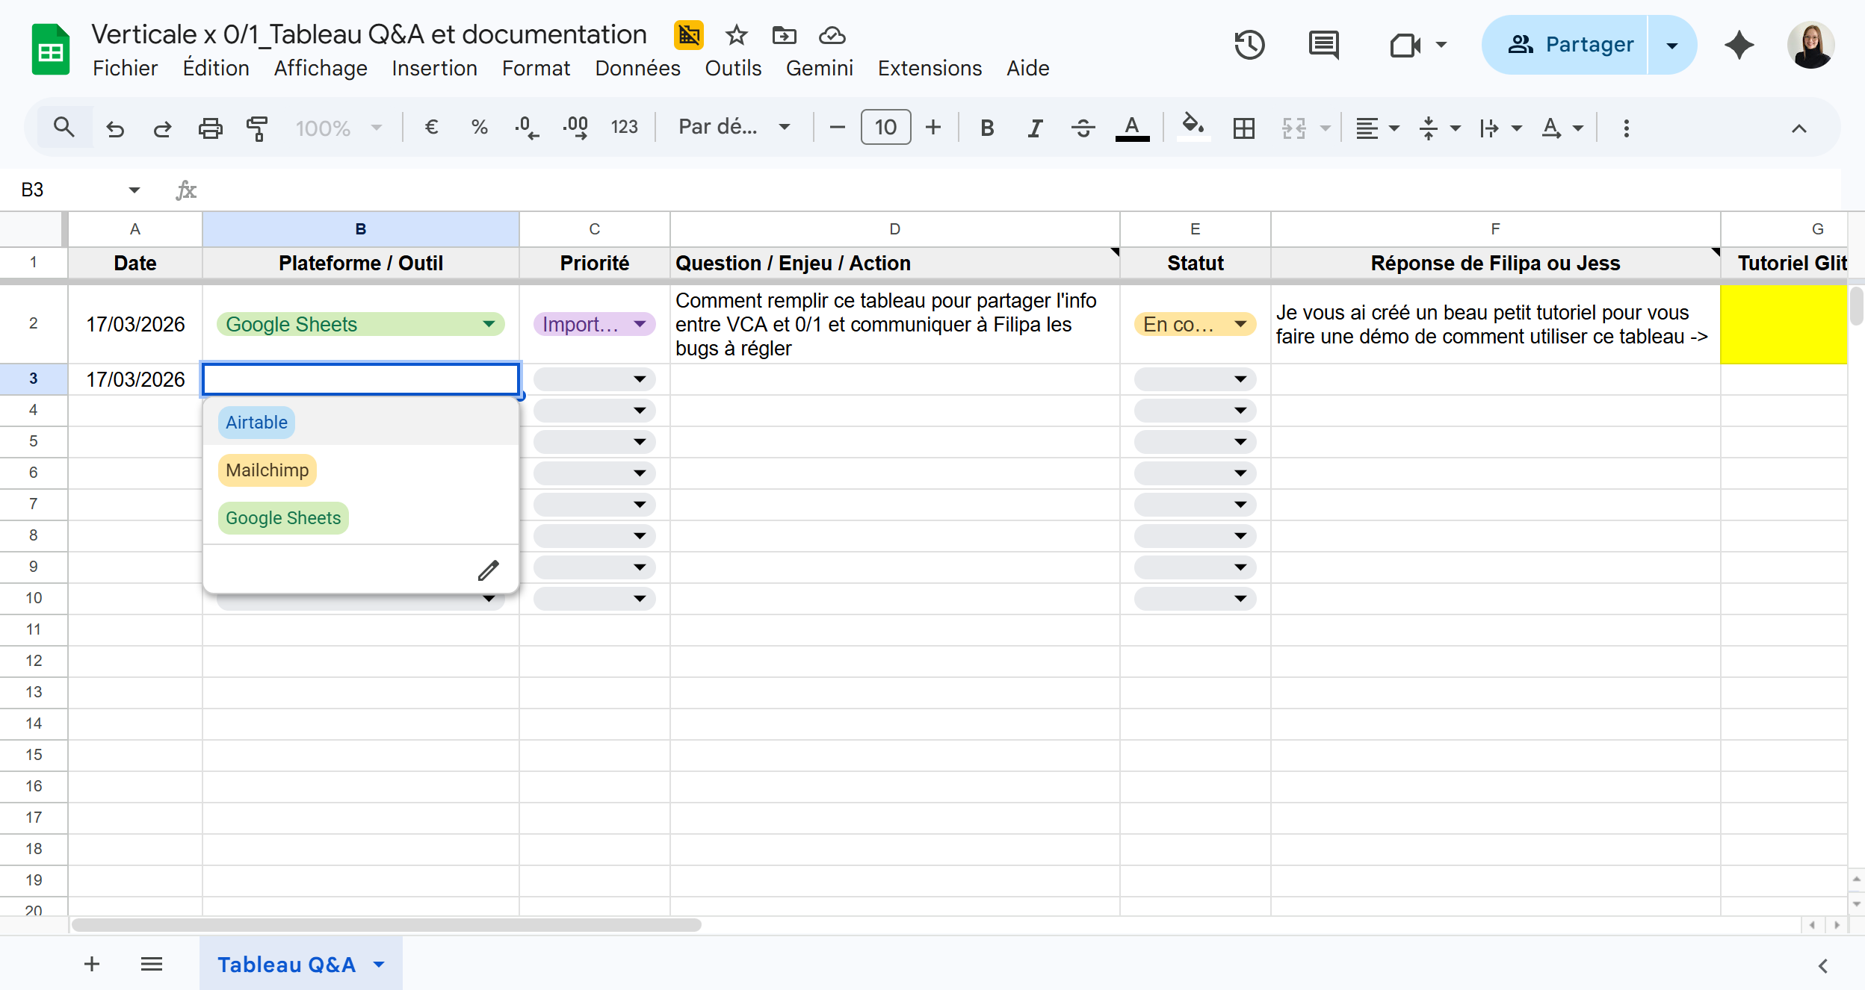
Task: Open version history clock icon
Action: (x=1249, y=45)
